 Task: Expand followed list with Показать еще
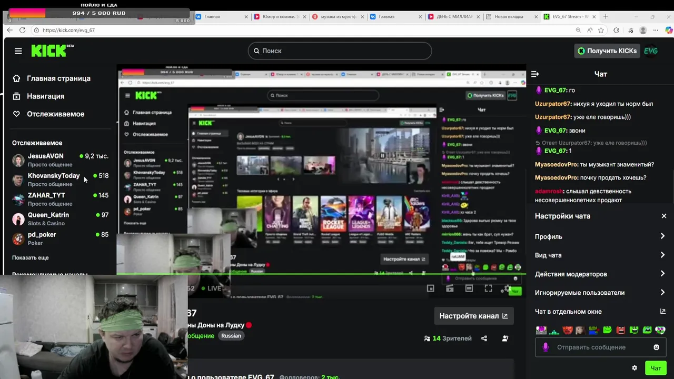click(x=31, y=258)
